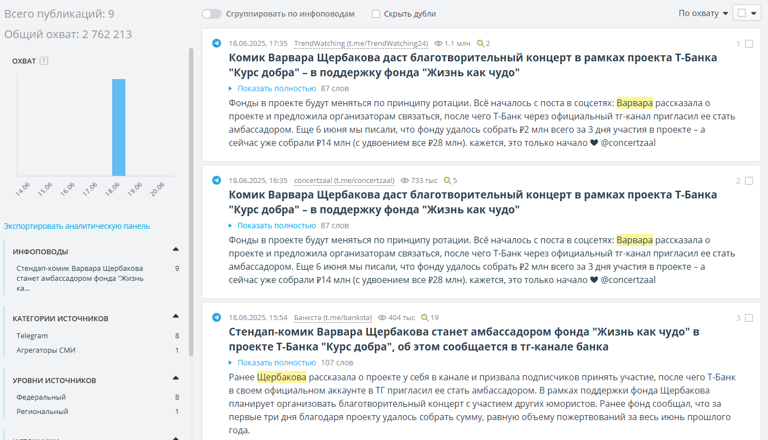Viewport: 768px width, 440px height.
Task: Click eye views icon showing 733 тыс
Action: [x=404, y=180]
